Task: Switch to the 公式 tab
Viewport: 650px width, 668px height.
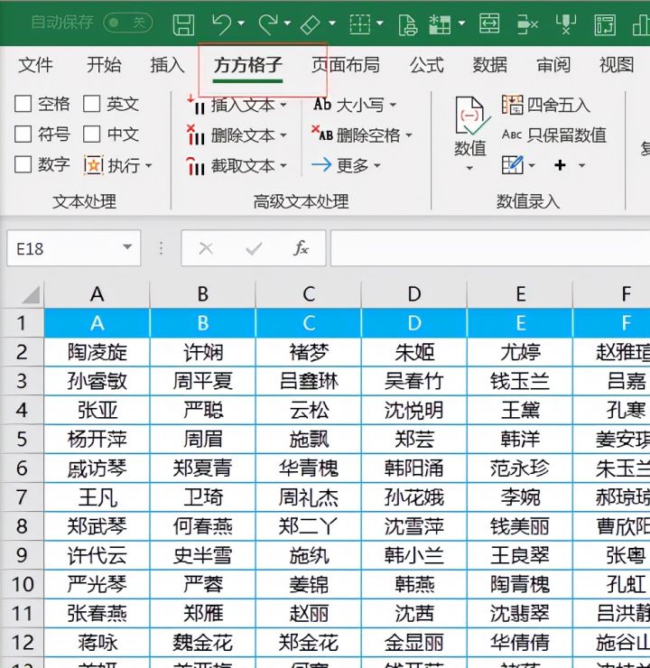Action: [x=426, y=65]
